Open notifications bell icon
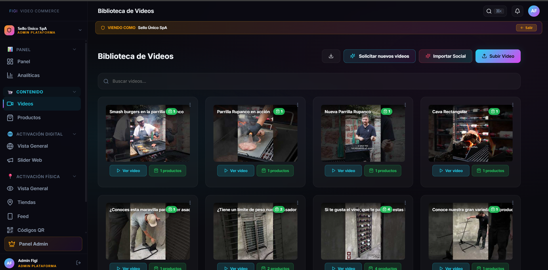The image size is (548, 270). pyautogui.click(x=517, y=11)
